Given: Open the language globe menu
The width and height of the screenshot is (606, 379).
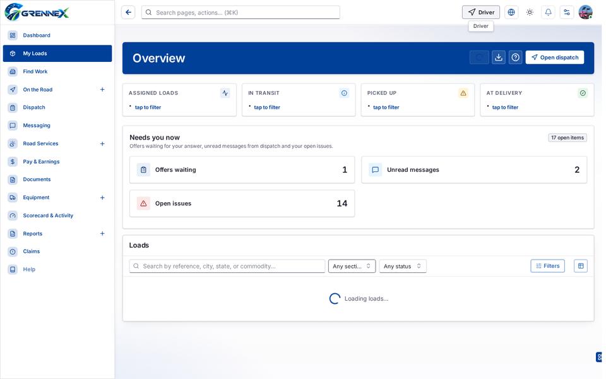Looking at the screenshot, I should pos(511,13).
